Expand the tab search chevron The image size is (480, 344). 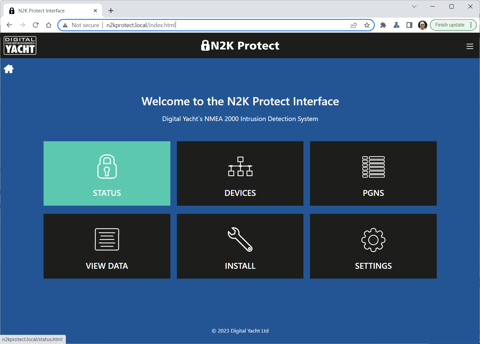click(x=414, y=7)
